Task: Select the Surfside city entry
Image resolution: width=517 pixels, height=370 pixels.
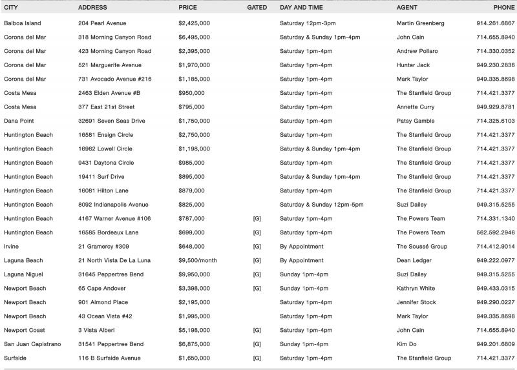Action: [x=16, y=358]
